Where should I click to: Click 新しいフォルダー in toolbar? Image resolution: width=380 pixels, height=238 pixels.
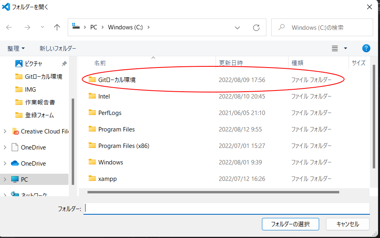tap(58, 48)
